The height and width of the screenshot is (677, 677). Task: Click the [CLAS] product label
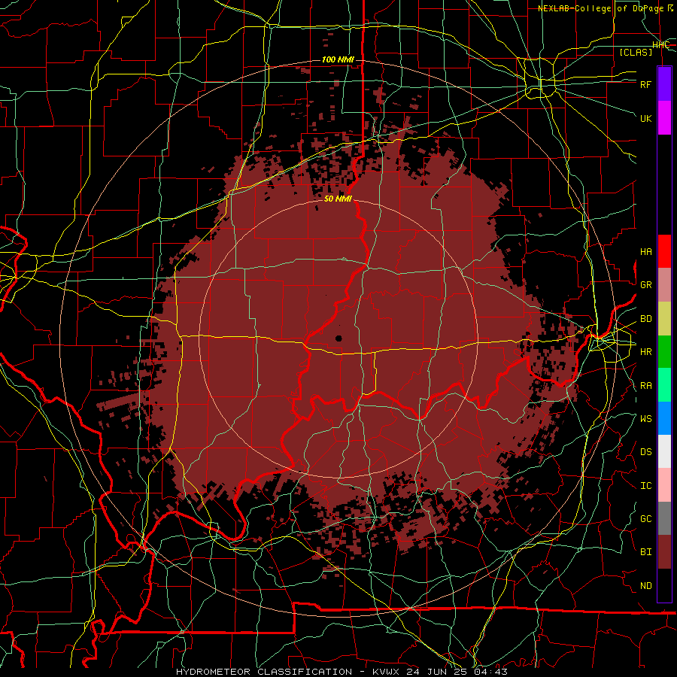coord(636,52)
